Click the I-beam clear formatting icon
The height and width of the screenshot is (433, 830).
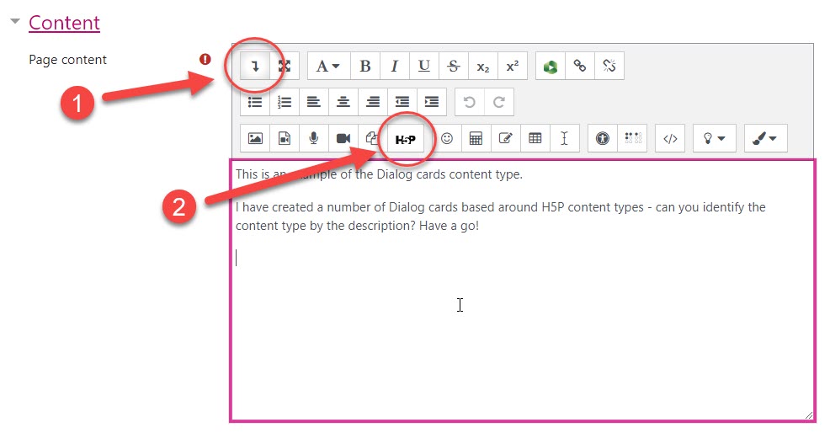tap(564, 138)
